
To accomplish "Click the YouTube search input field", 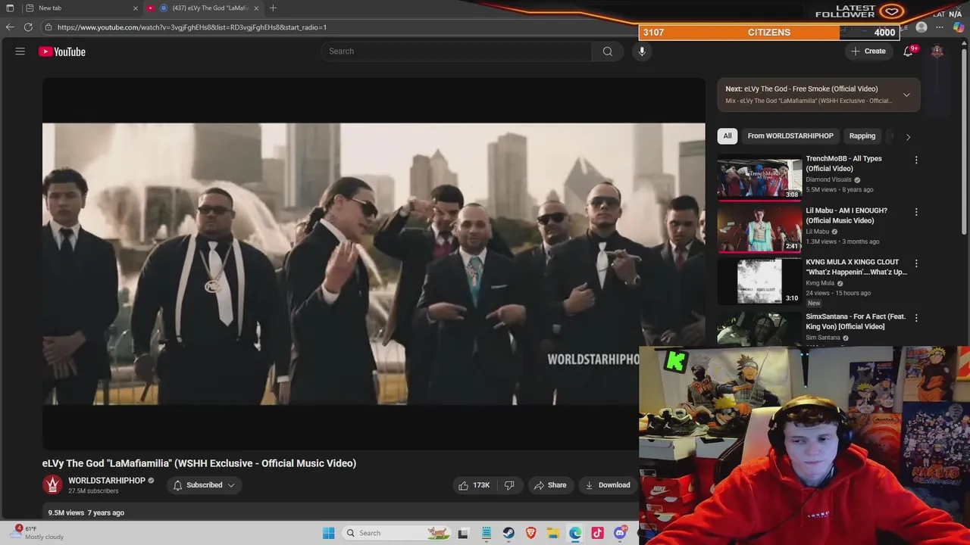I will (x=456, y=51).
